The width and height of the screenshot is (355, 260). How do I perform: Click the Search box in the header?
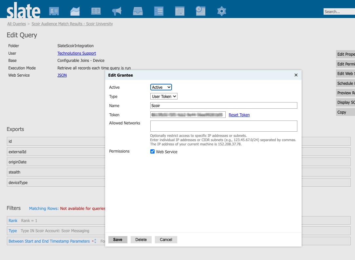pyautogui.click(x=339, y=11)
